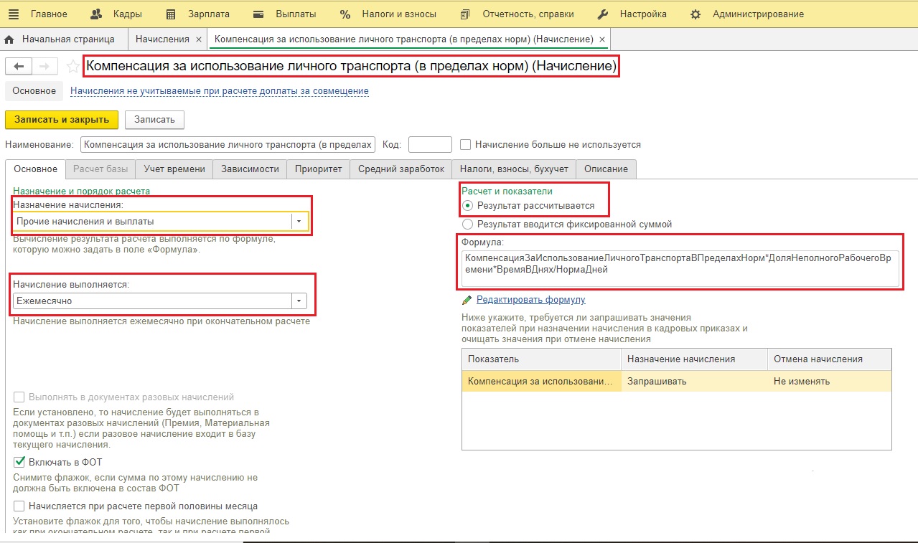
Task: Open the Средний заработок tab
Action: click(401, 169)
